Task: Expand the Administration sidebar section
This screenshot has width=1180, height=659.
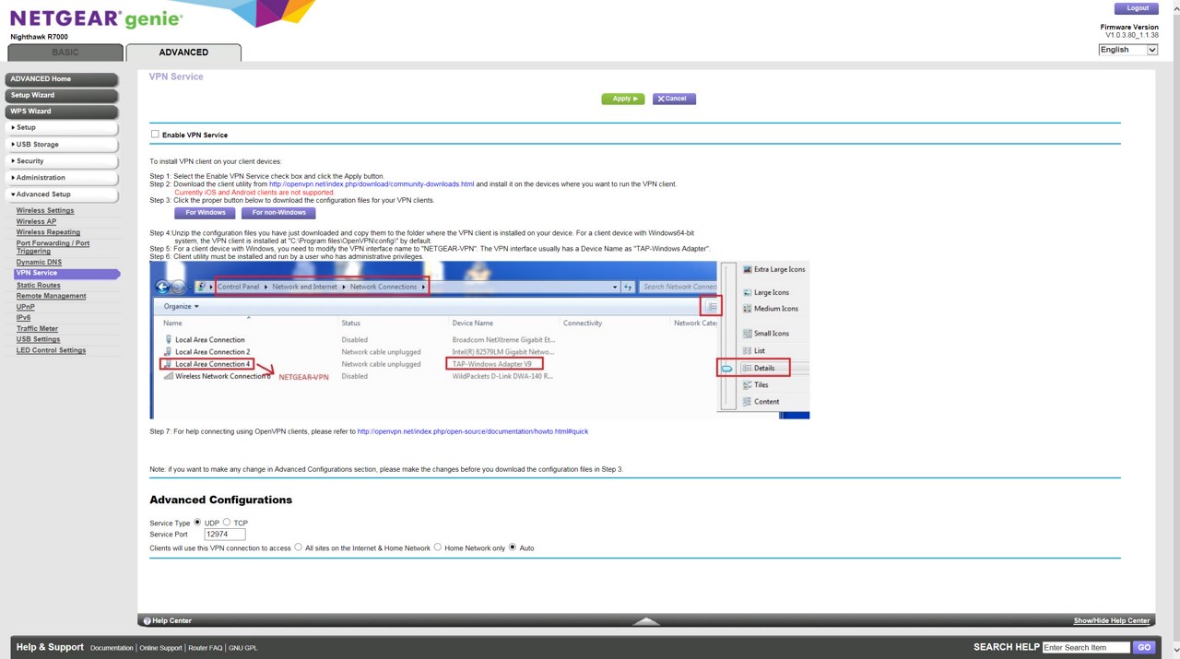Action: click(x=62, y=178)
